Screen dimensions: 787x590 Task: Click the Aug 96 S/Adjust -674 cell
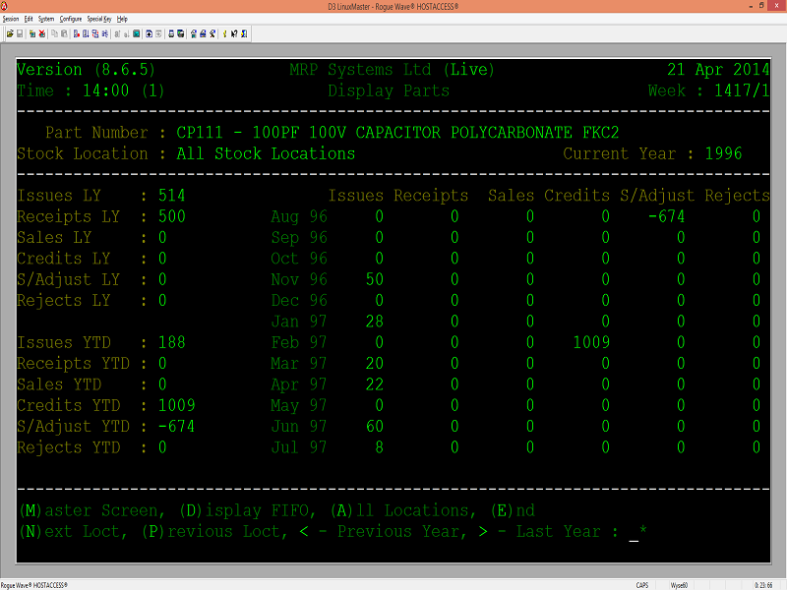tap(667, 216)
